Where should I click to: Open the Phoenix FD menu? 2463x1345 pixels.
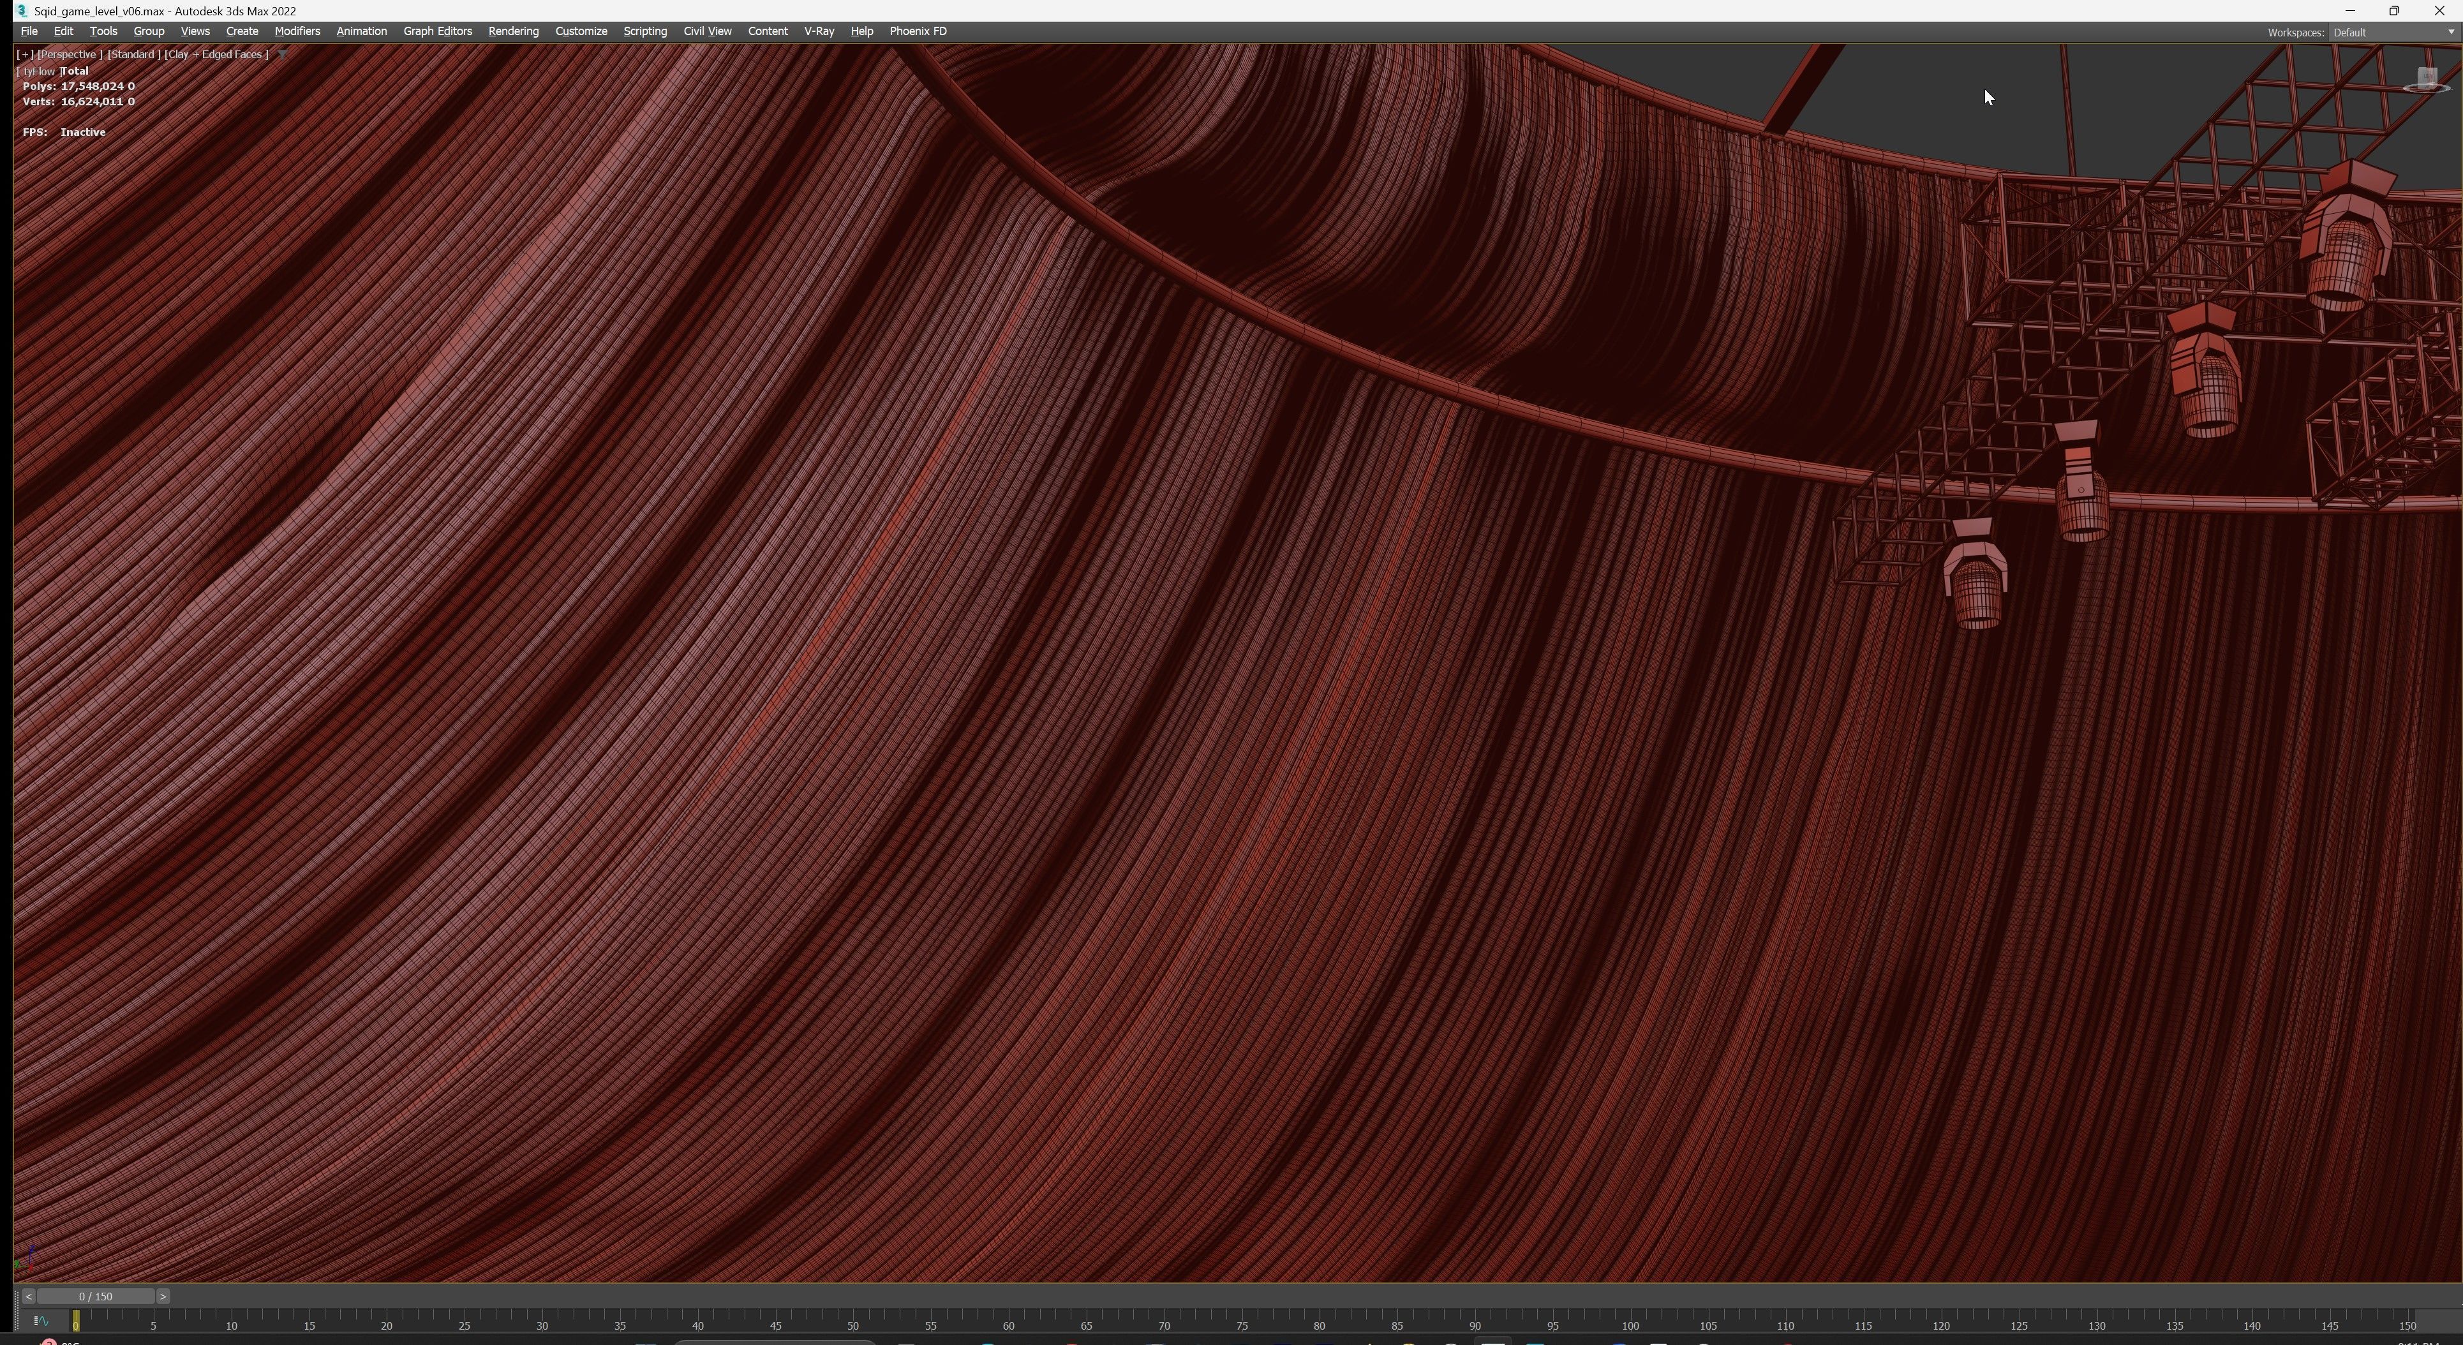[x=917, y=31]
